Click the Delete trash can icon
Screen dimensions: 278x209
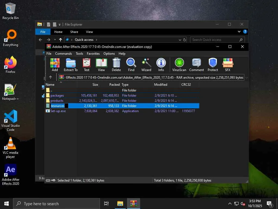116,65
